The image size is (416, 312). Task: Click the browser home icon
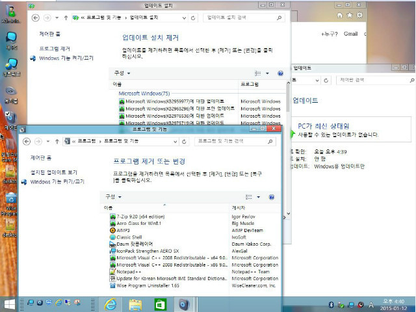point(340,15)
